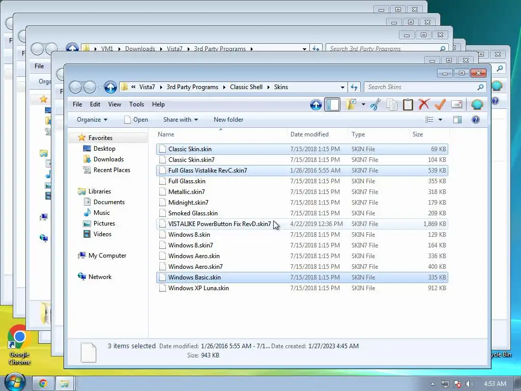Sort by Date modified column header
This screenshot has height=391, width=521.
[x=317, y=134]
